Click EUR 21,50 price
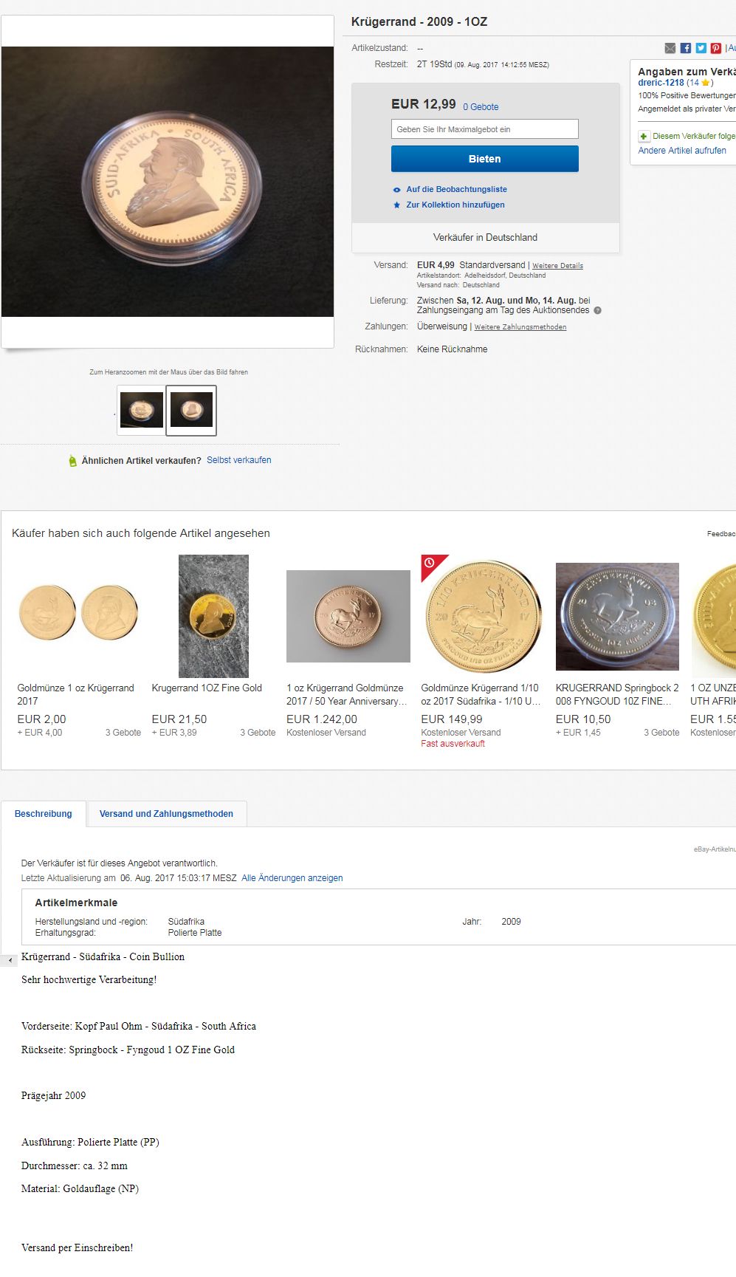This screenshot has height=1277, width=736. pyautogui.click(x=179, y=719)
